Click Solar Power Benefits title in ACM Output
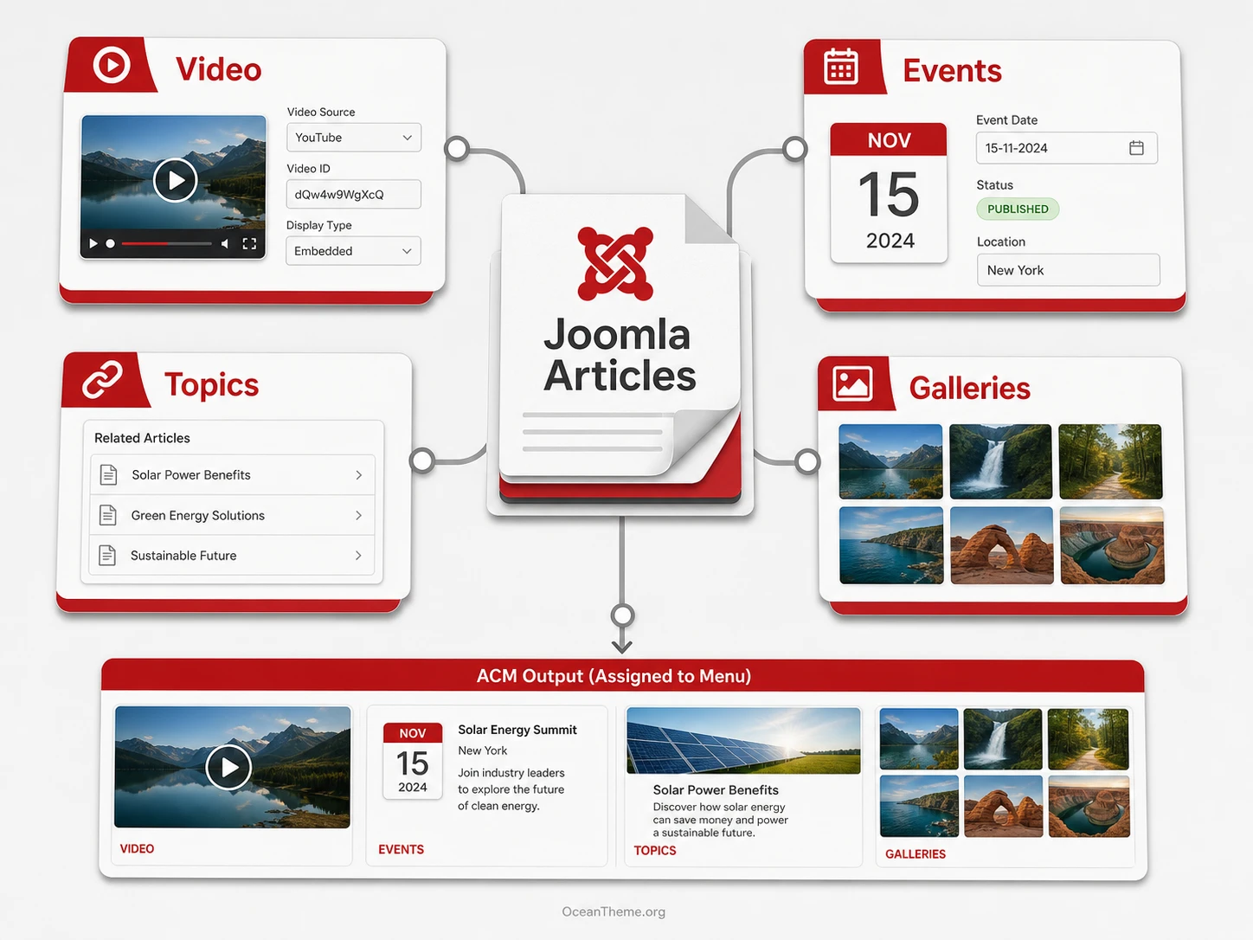This screenshot has width=1253, height=940. point(716,790)
